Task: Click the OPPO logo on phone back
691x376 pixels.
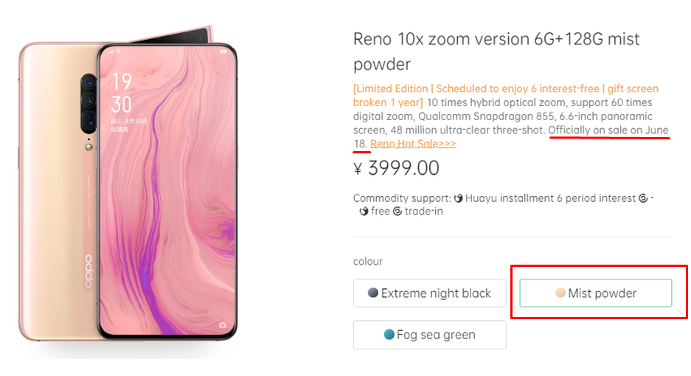Action: tap(90, 271)
